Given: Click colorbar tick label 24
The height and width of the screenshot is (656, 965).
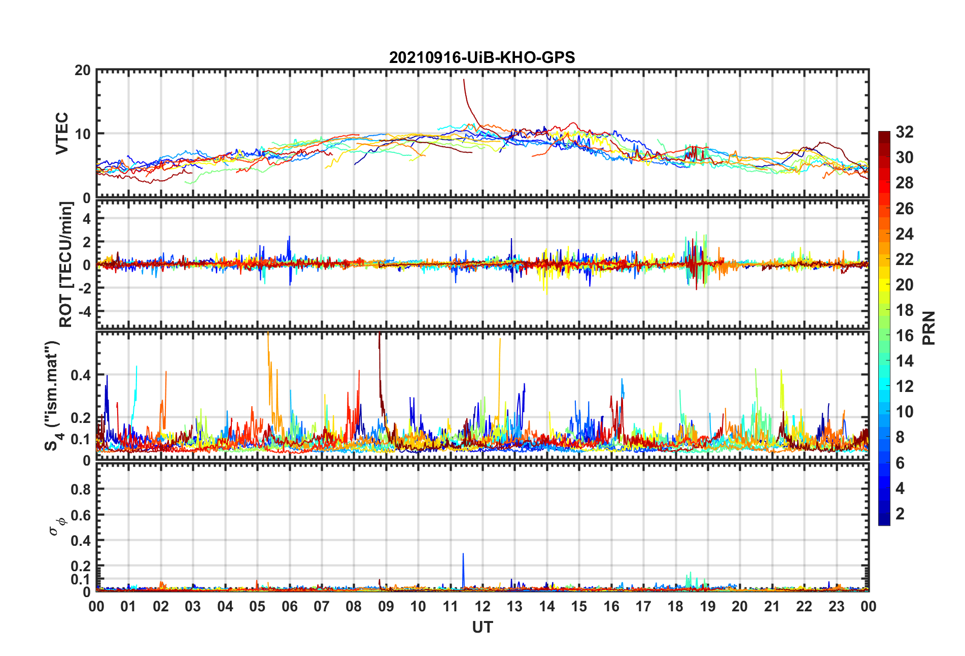Looking at the screenshot, I should (x=904, y=234).
